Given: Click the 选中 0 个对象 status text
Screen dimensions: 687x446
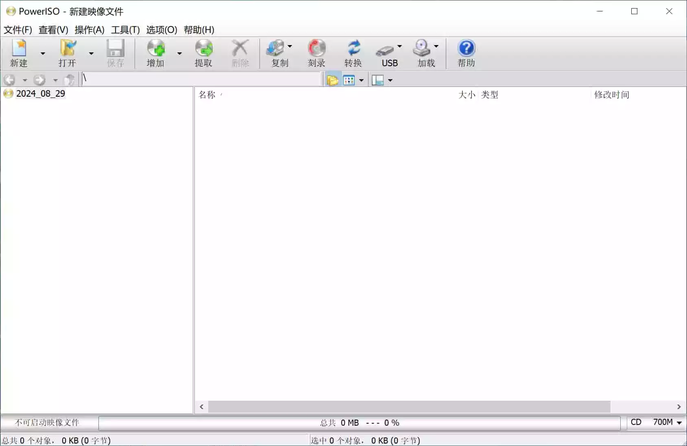Looking at the screenshot, I should pyautogui.click(x=366, y=440).
